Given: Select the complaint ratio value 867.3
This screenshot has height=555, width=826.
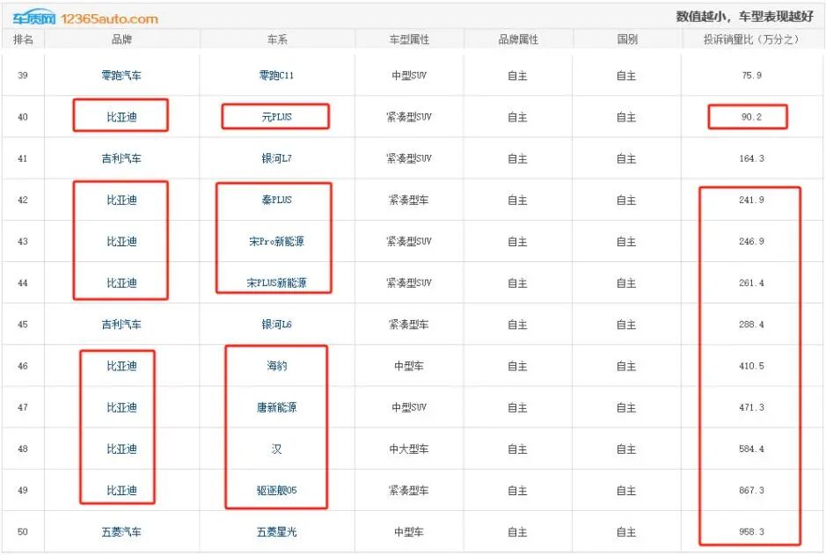Looking at the screenshot, I should click(x=752, y=491).
